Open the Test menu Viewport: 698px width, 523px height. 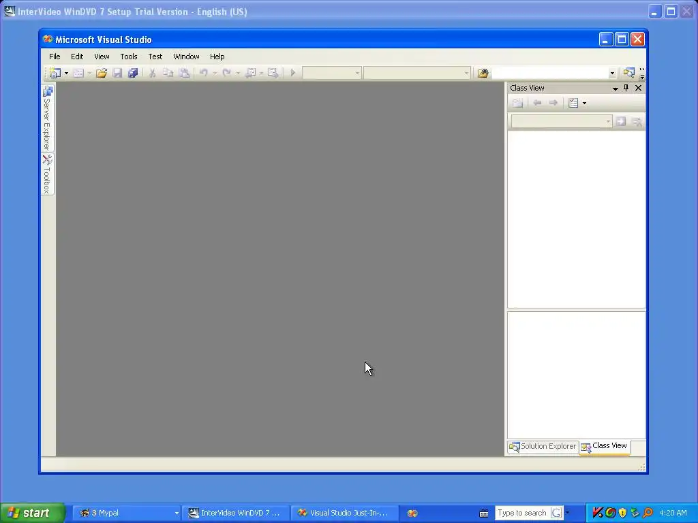coord(155,57)
